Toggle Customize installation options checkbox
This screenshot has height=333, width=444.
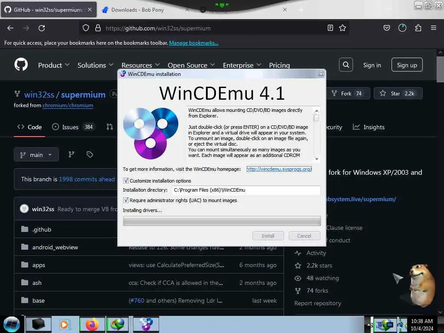coord(126,181)
